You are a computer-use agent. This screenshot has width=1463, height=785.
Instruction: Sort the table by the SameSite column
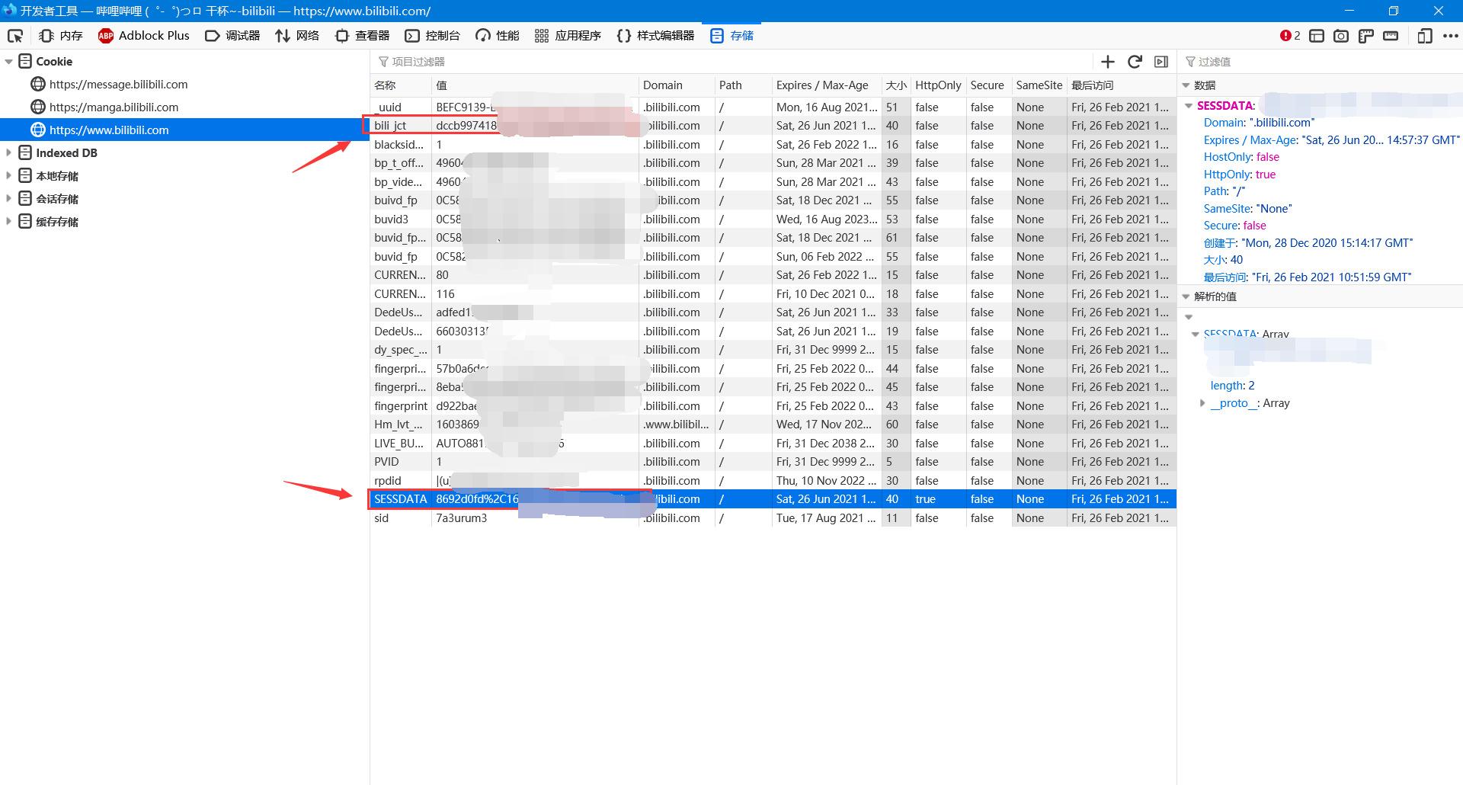coord(1039,85)
